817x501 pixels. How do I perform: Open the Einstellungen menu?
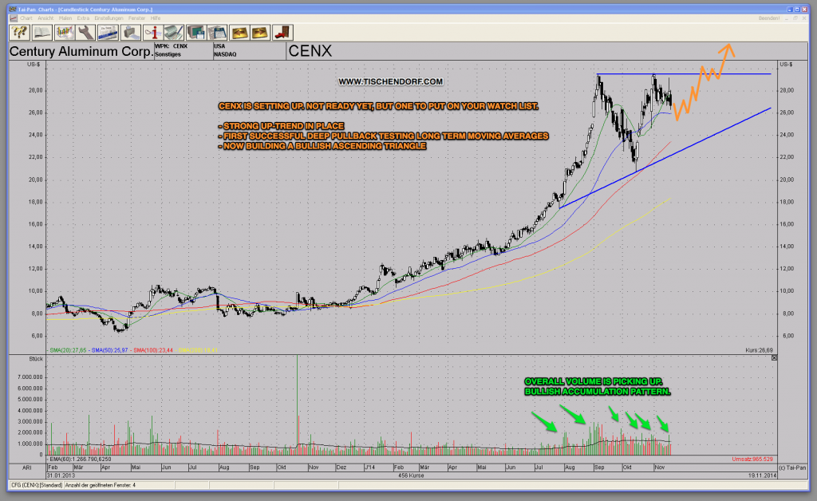(x=109, y=18)
